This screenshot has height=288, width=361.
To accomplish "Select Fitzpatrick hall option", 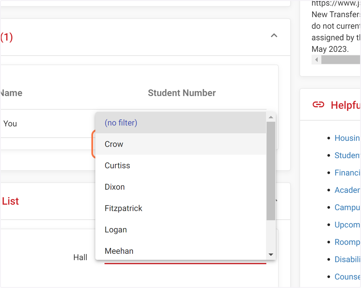I will (x=180, y=208).
